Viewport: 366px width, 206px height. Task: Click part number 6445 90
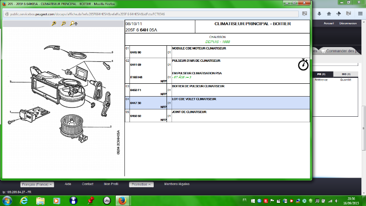point(135,52)
